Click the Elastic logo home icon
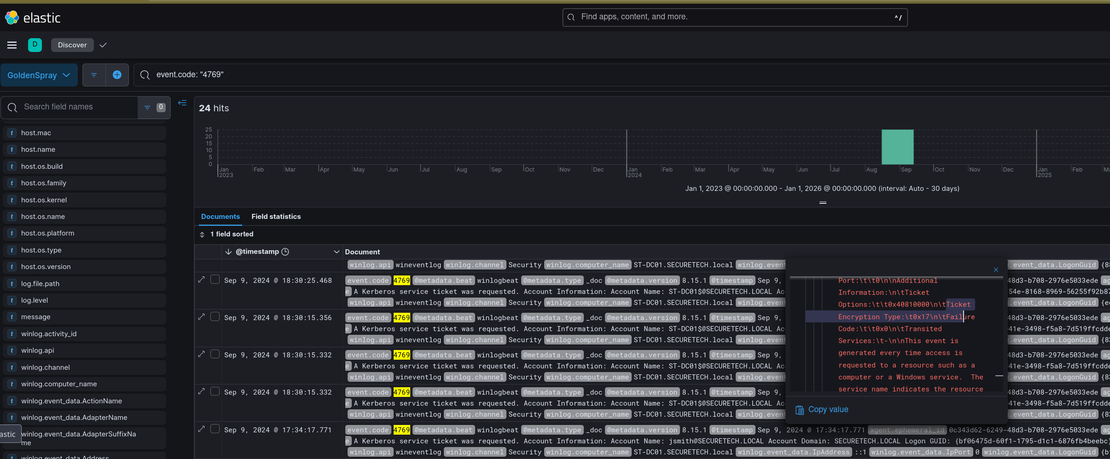Image resolution: width=1110 pixels, height=459 pixels. coord(12,17)
